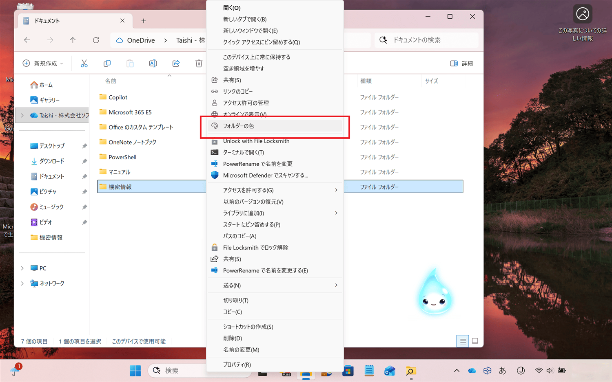Select フォルダーの色 menu entry
Screen dimensions: 612x382
click(275, 126)
